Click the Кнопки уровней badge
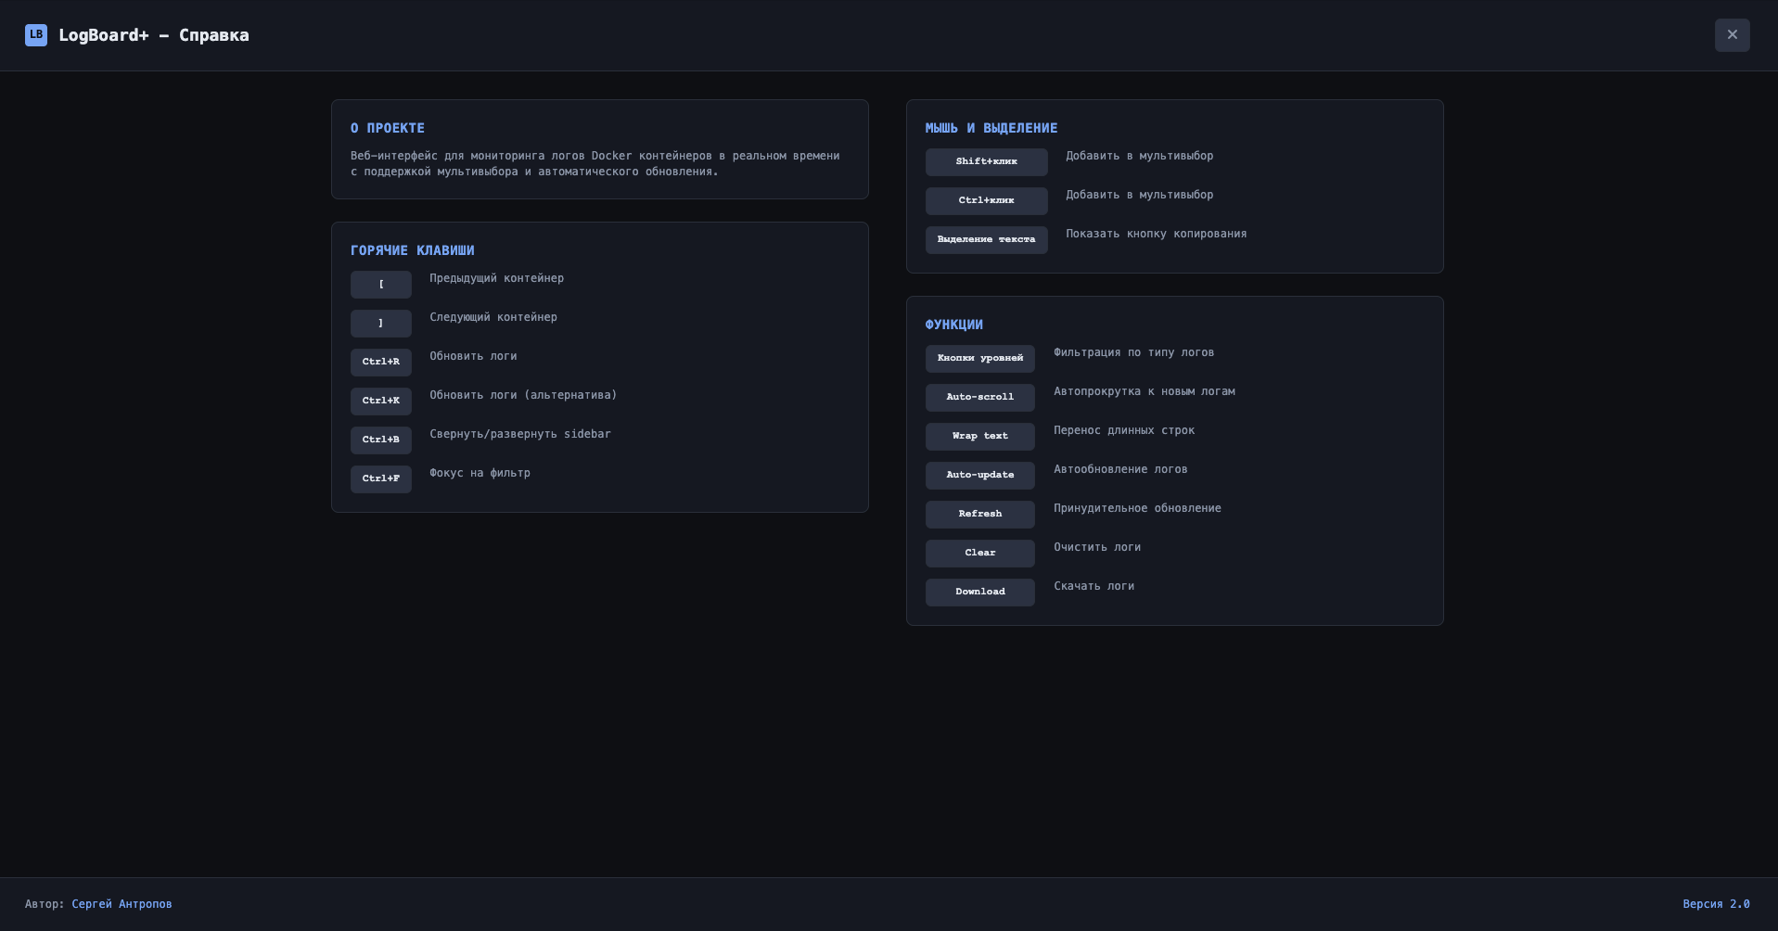 point(979,359)
